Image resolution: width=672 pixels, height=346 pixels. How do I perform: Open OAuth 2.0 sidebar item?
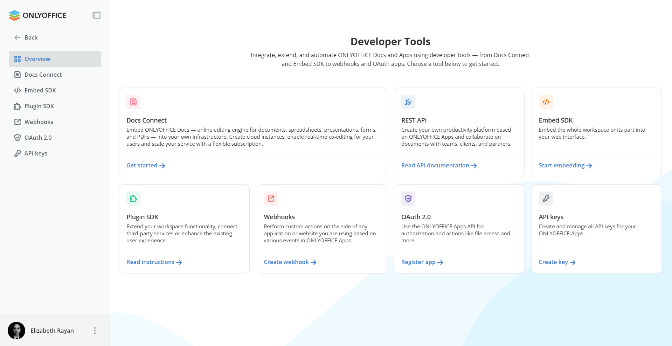tap(55, 138)
